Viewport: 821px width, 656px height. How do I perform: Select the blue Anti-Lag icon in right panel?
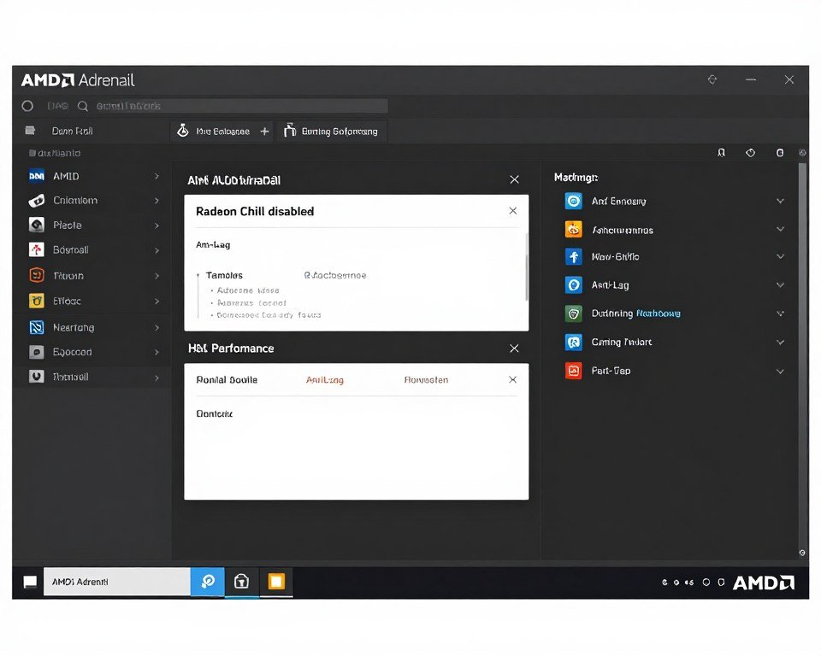[574, 285]
